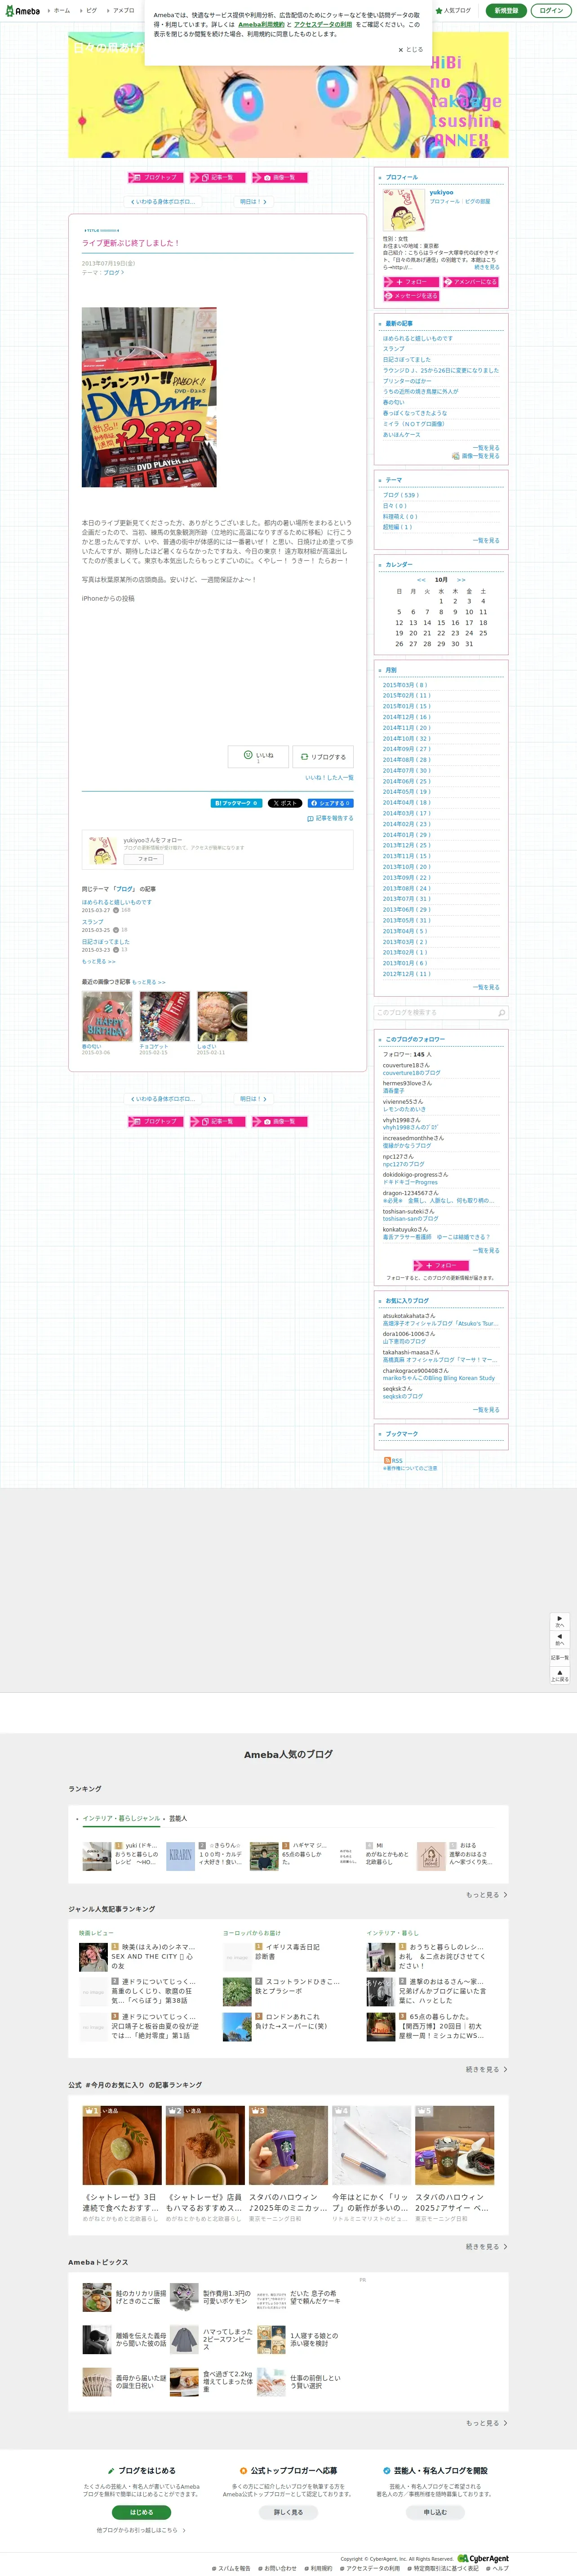Open 続きを見る below the genre article ranking
This screenshot has width=577, height=2576.
[486, 2070]
